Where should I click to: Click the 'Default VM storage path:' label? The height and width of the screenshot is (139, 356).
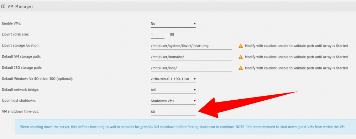coord(21,56)
